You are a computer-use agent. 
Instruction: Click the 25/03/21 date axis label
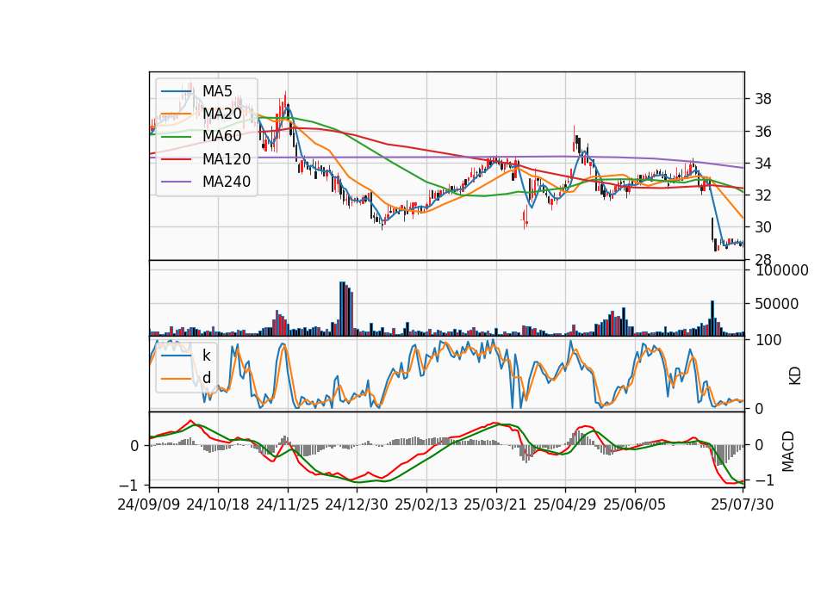point(495,504)
